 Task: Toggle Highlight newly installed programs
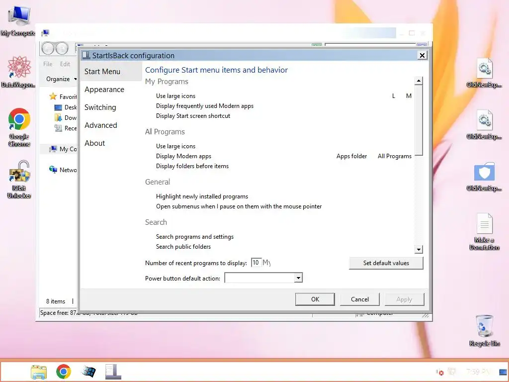pyautogui.click(x=202, y=196)
